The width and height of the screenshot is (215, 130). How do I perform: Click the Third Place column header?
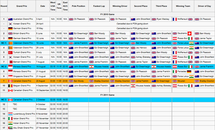tap(161, 6)
